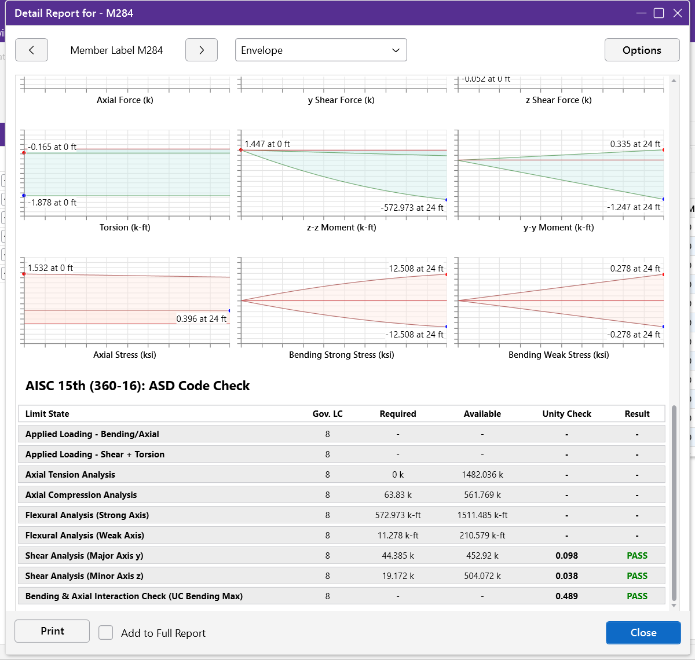Click the Print button

pyautogui.click(x=52, y=631)
